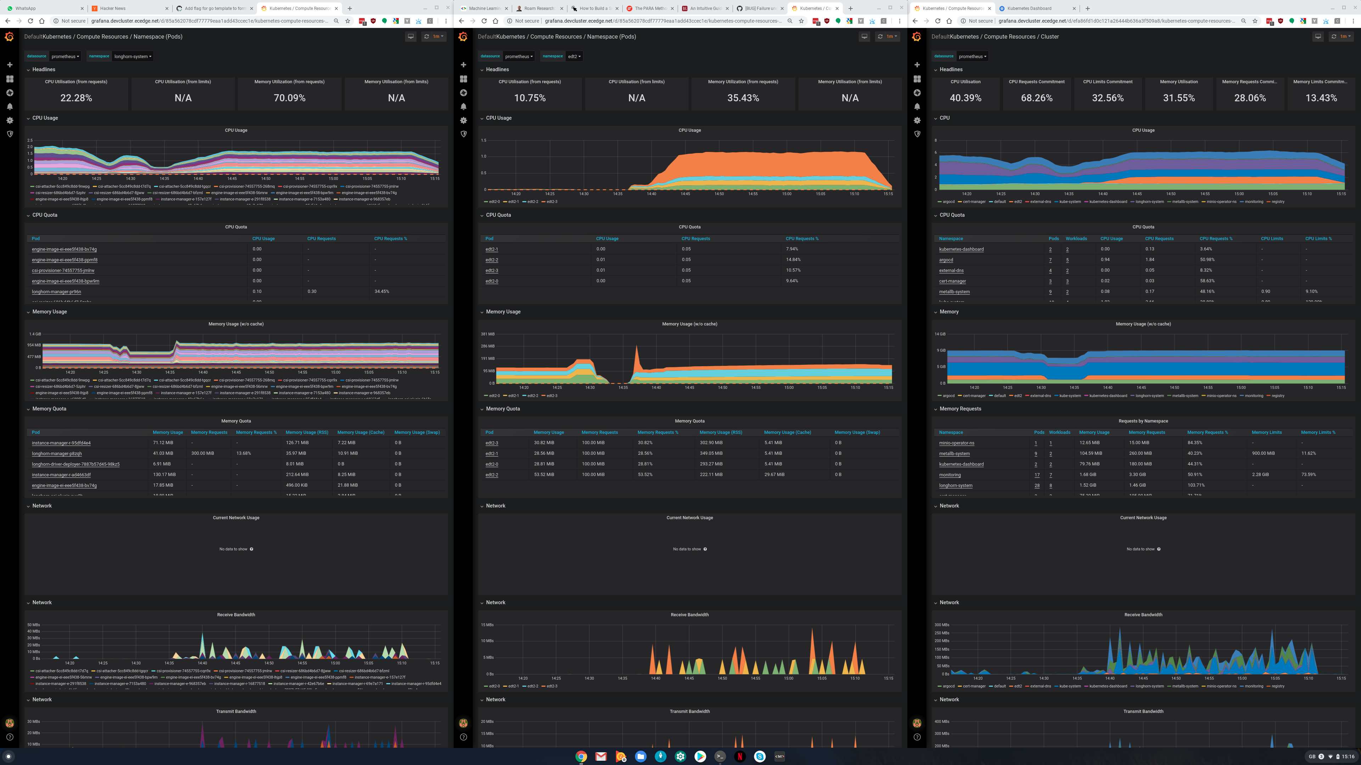Bookmark the page with the star in the middle window
Viewport: 1361px width, 765px height.
coord(801,21)
